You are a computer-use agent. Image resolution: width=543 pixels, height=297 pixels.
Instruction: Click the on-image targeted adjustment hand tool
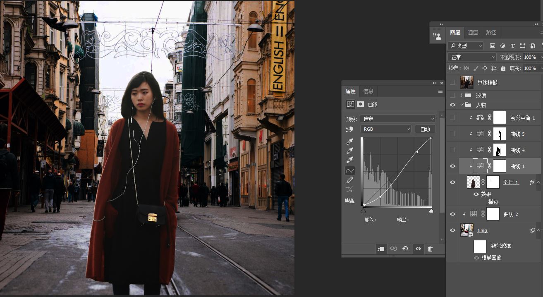pyautogui.click(x=350, y=129)
